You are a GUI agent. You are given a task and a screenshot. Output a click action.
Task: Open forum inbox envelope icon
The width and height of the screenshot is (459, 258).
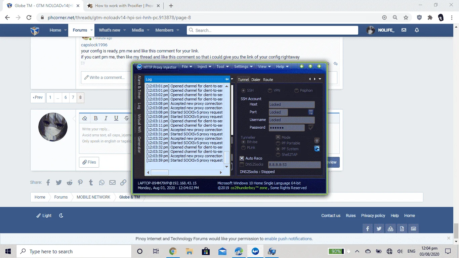pyautogui.click(x=404, y=30)
